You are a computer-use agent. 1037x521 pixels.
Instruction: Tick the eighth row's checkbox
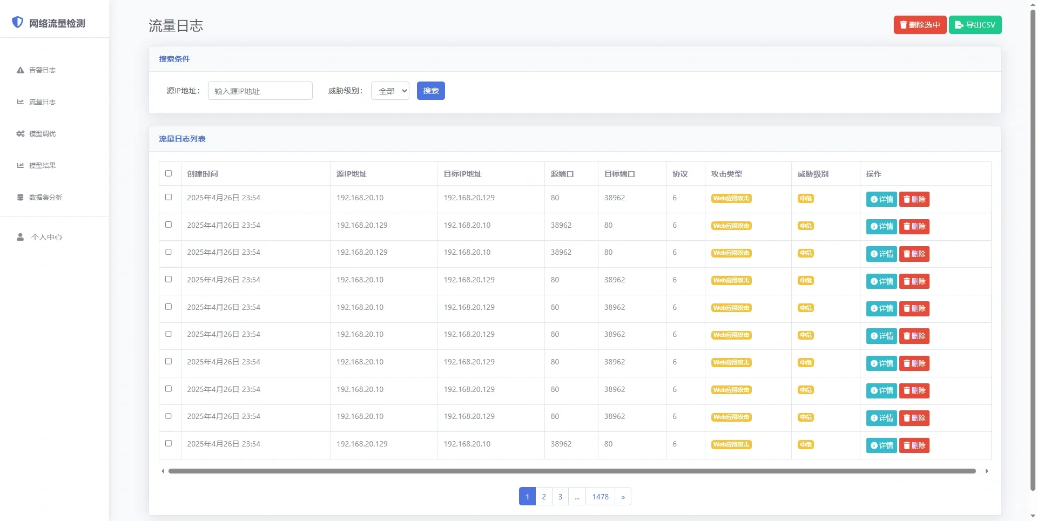tap(169, 389)
